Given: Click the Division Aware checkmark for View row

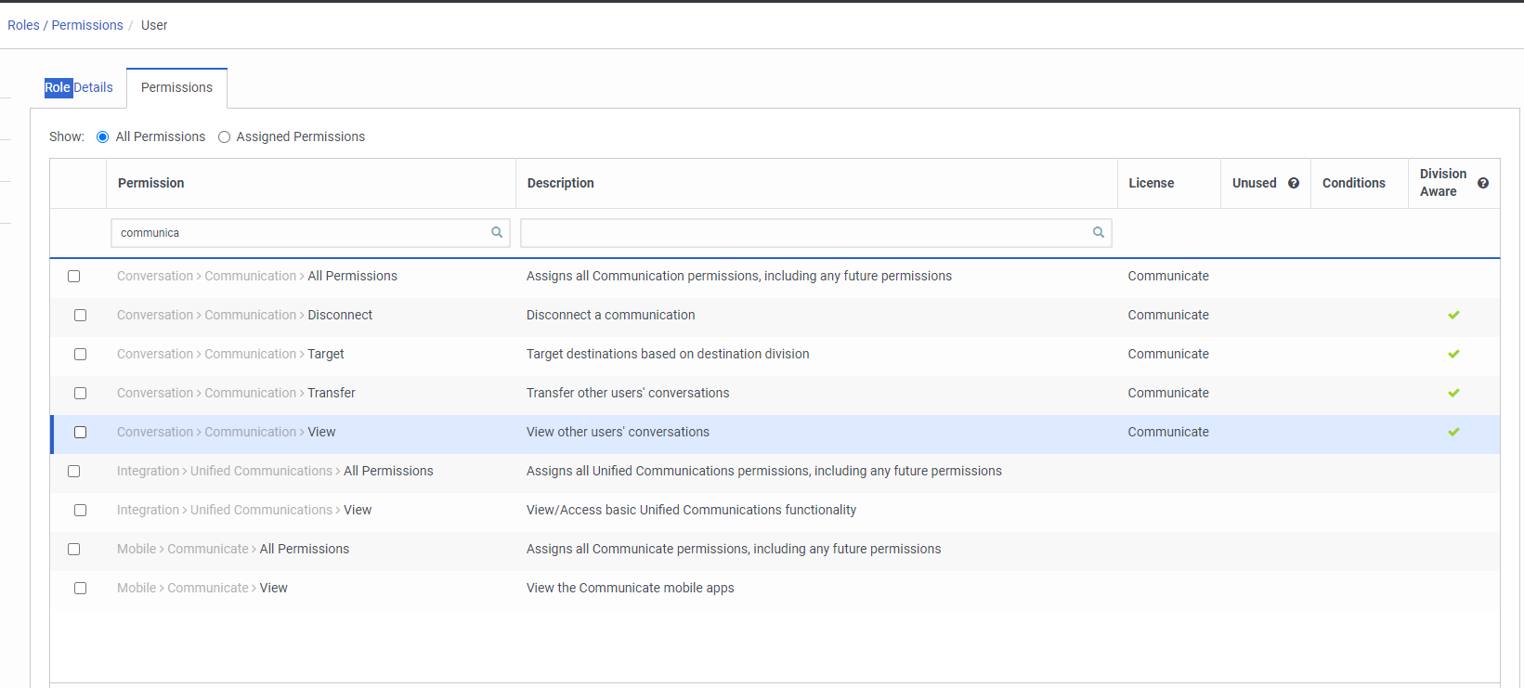Looking at the screenshot, I should [1453, 433].
